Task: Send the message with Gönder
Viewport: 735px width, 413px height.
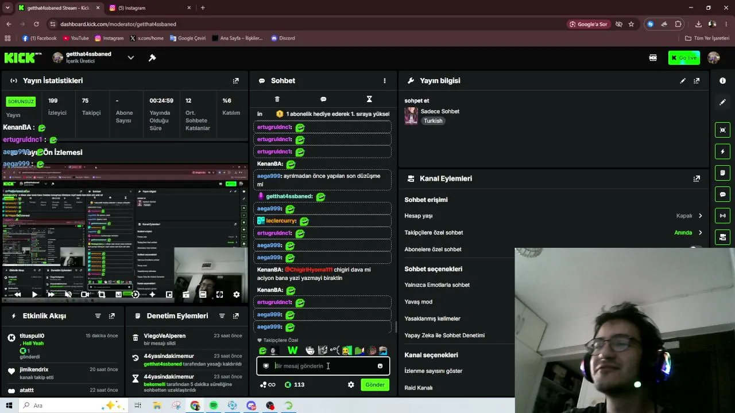Action: pyautogui.click(x=375, y=385)
